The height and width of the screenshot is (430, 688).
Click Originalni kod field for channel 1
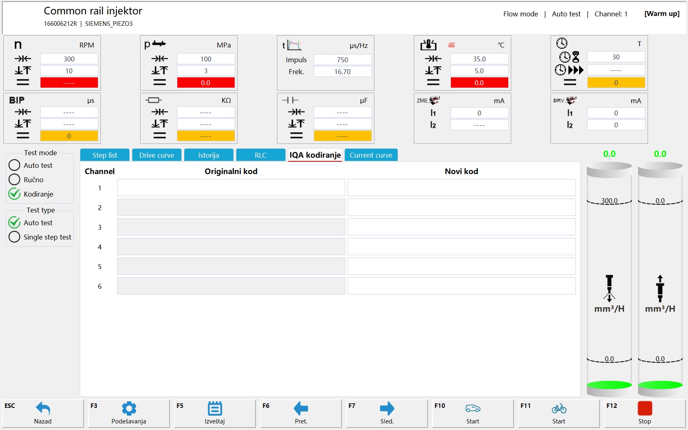[231, 188]
